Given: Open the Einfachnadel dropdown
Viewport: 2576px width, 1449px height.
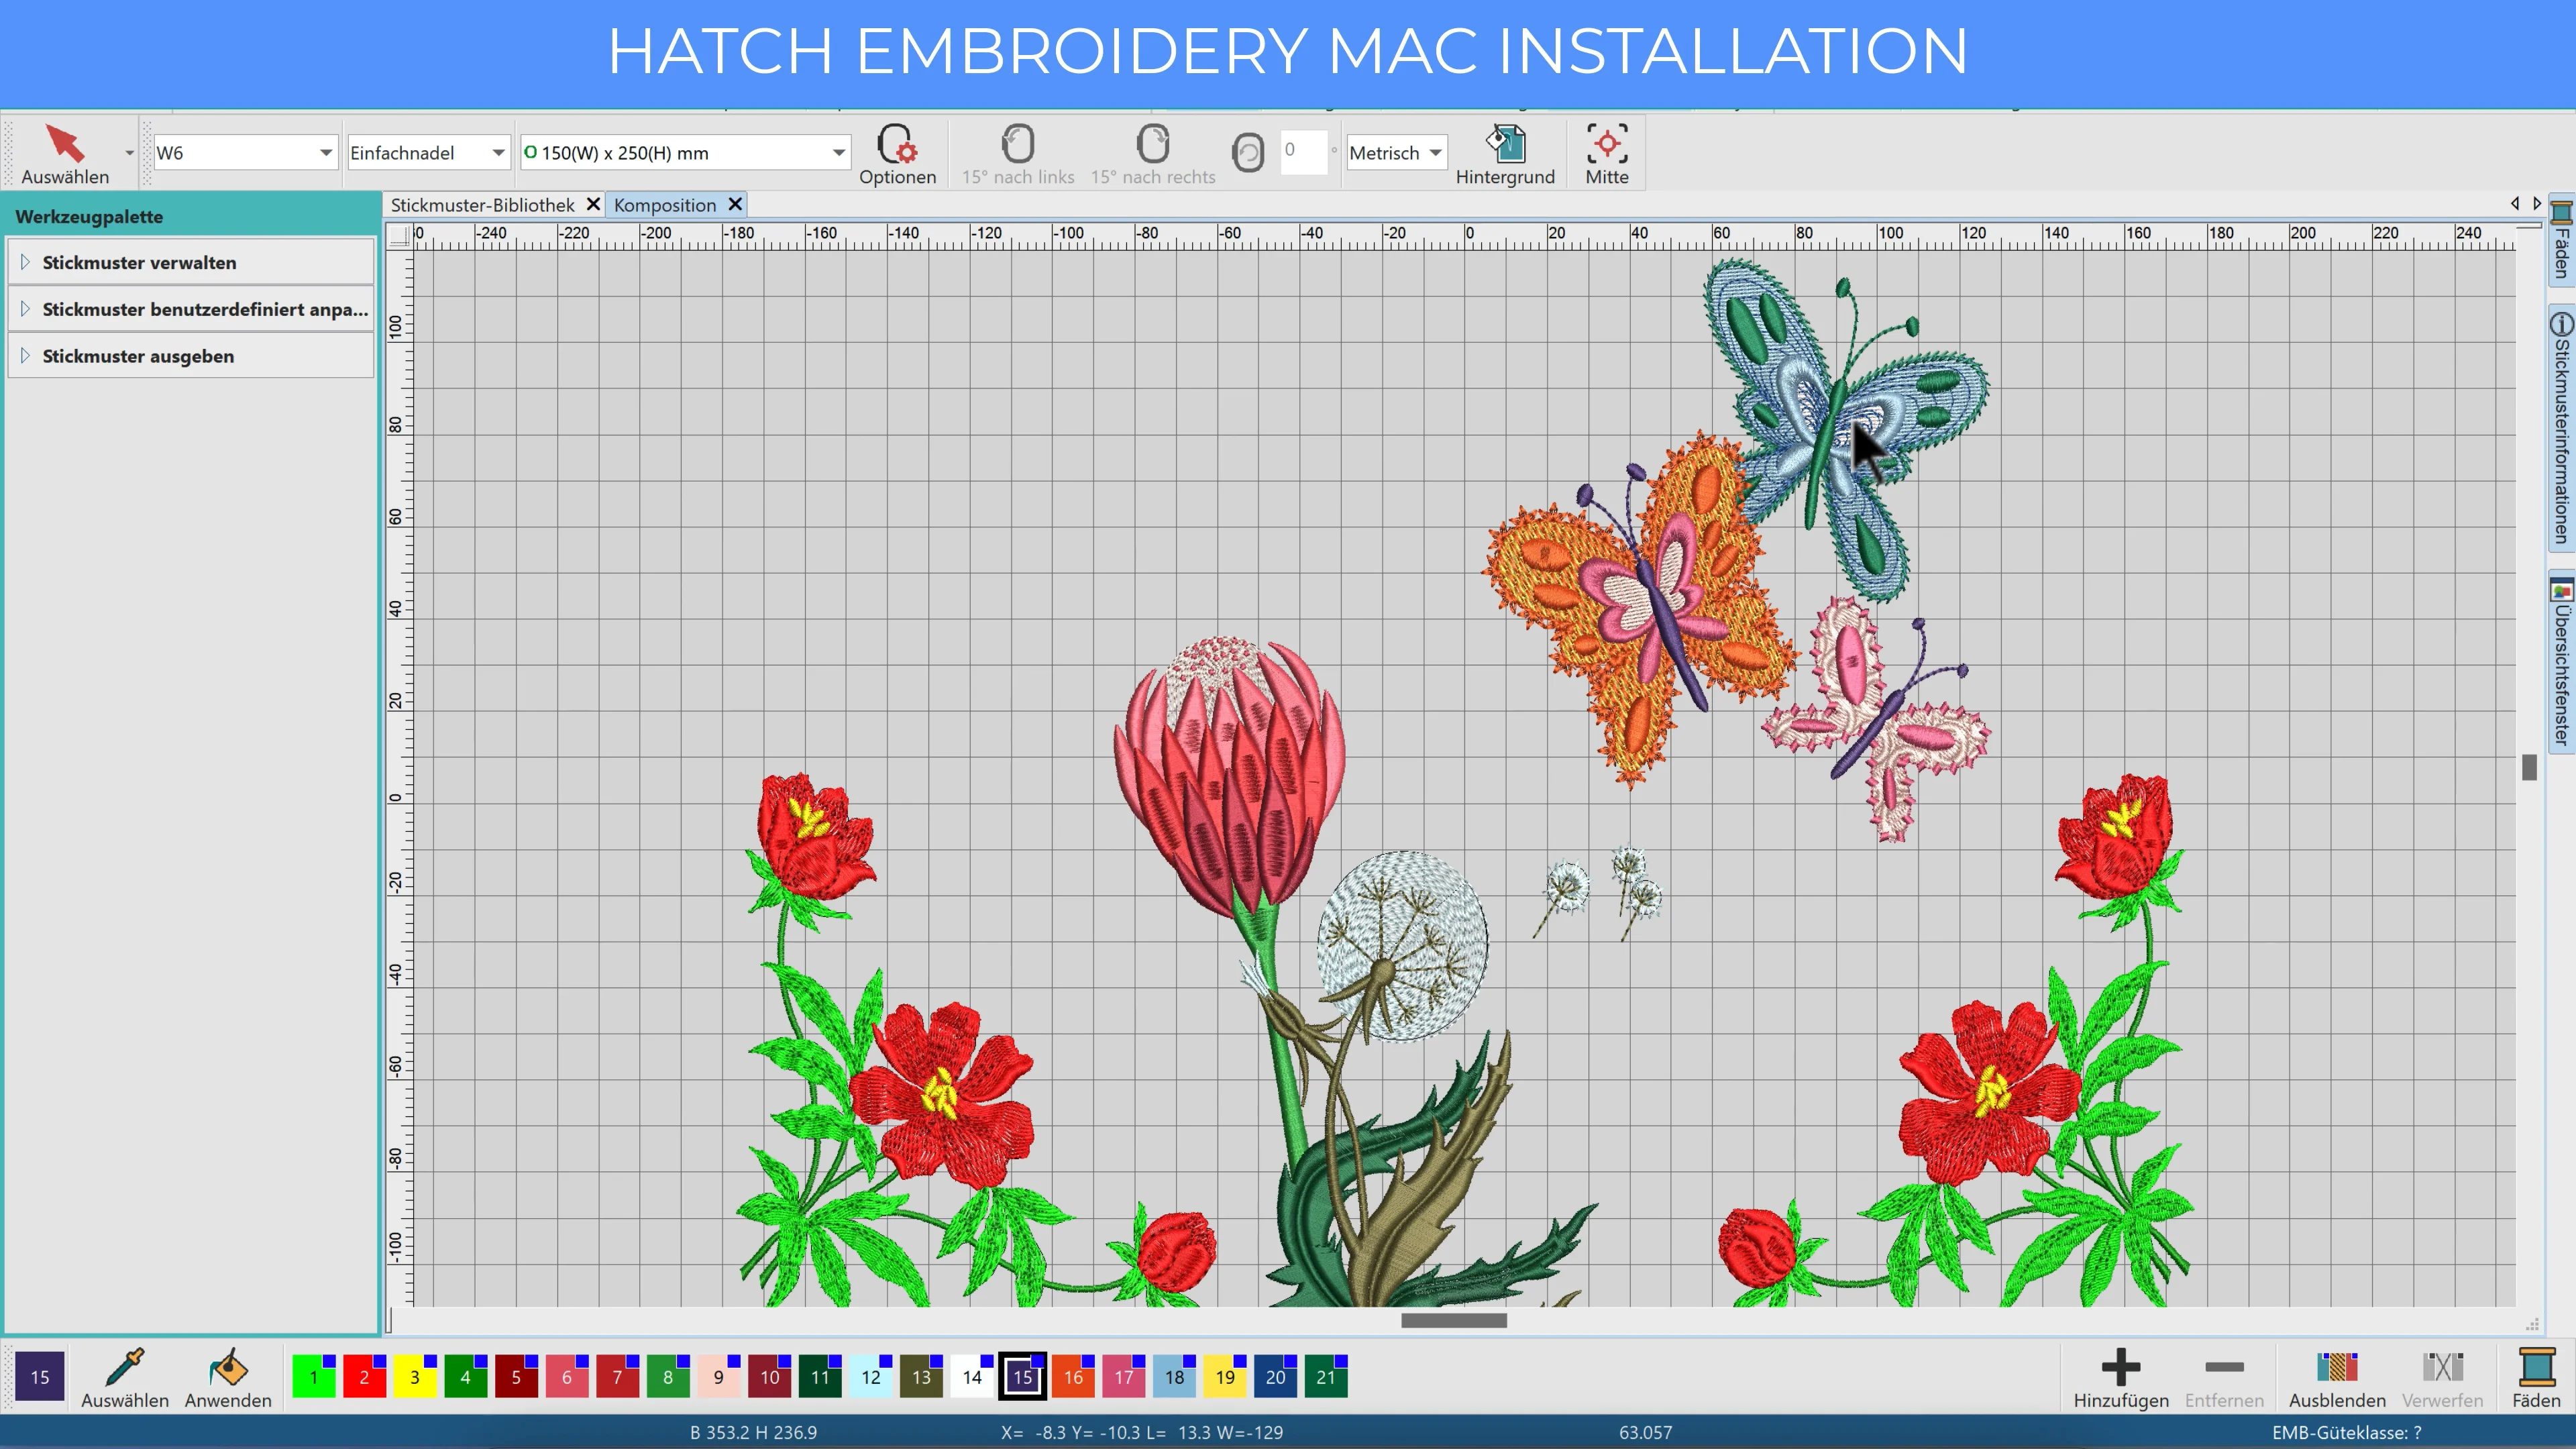Looking at the screenshot, I should point(497,153).
